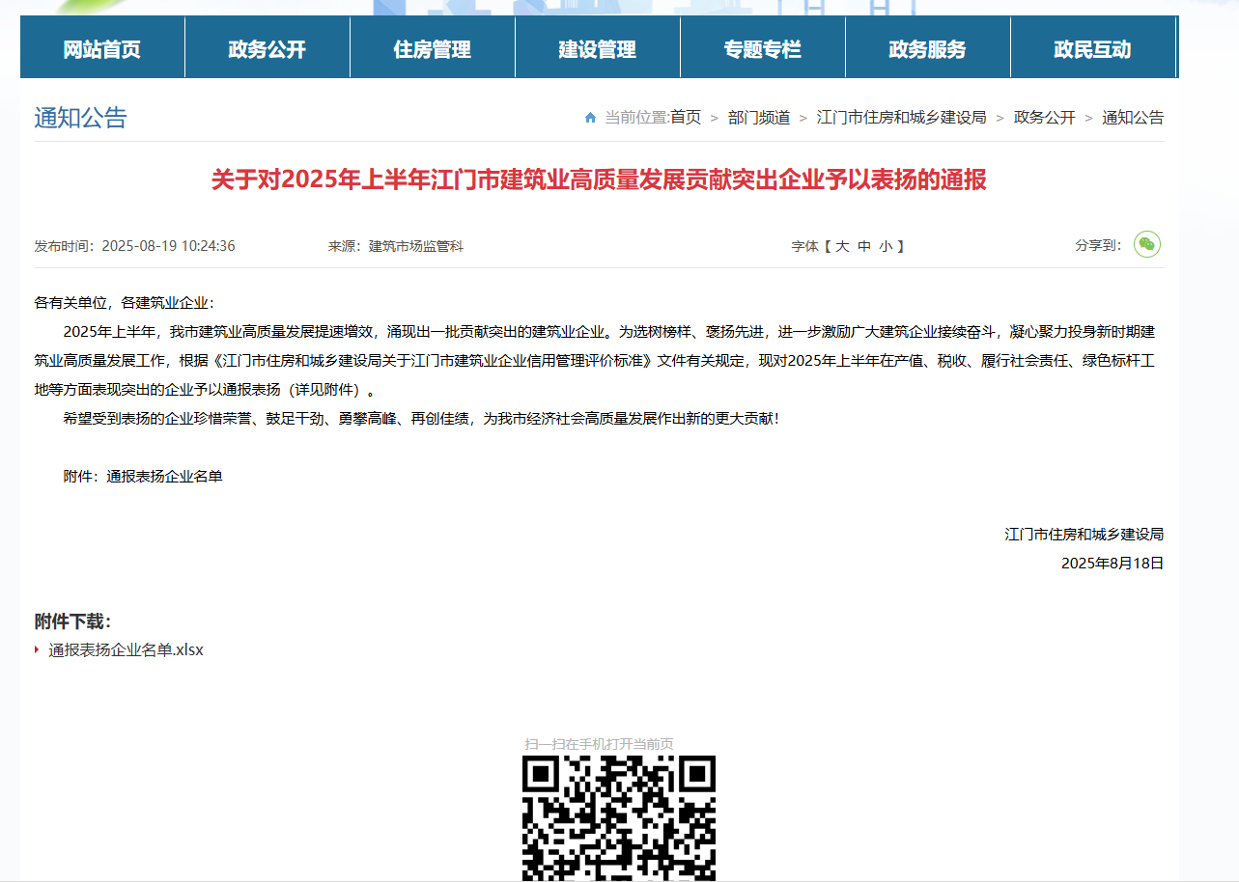
Task: Open the 政务公开 navigation menu
Action: 267,49
